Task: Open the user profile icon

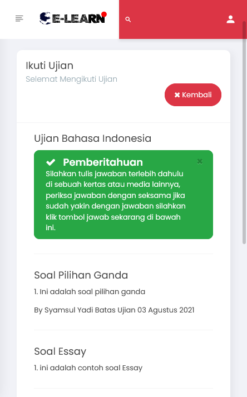Action: pyautogui.click(x=230, y=19)
